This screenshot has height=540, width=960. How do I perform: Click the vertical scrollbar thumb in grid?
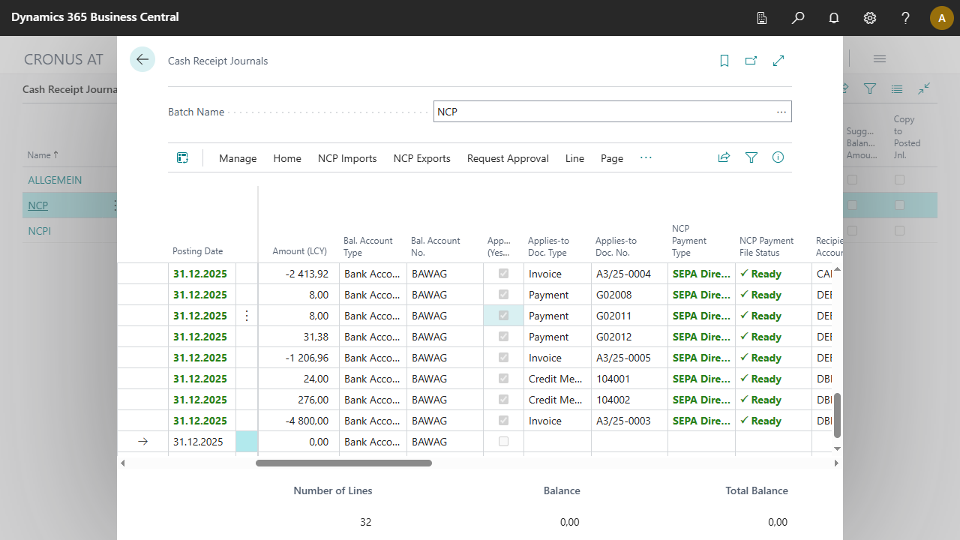(x=837, y=415)
